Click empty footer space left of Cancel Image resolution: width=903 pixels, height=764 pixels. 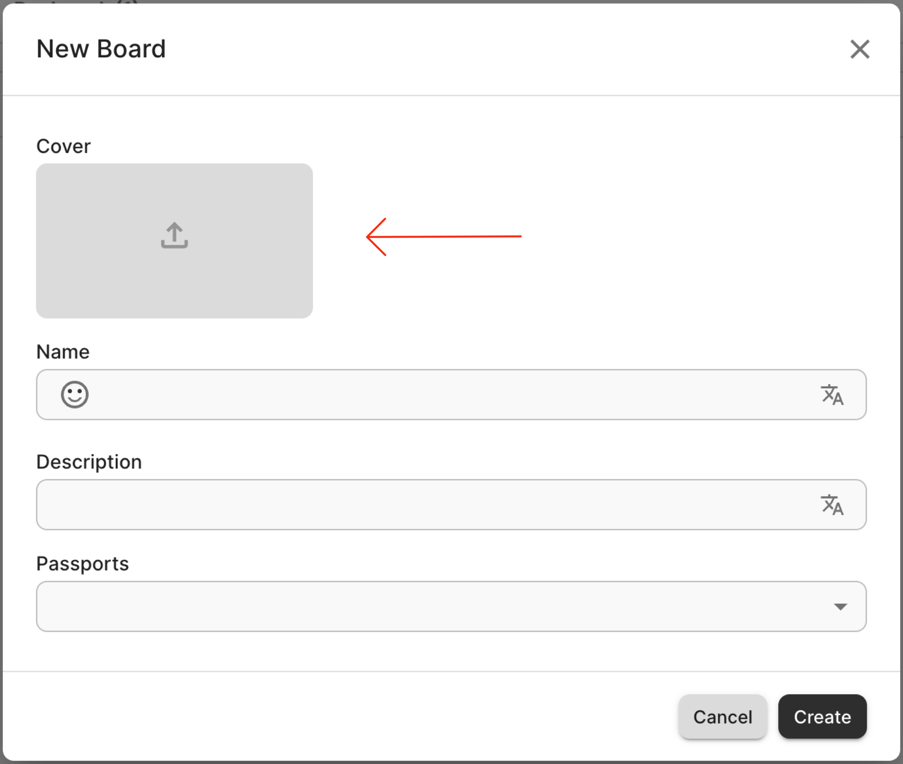pyautogui.click(x=346, y=717)
